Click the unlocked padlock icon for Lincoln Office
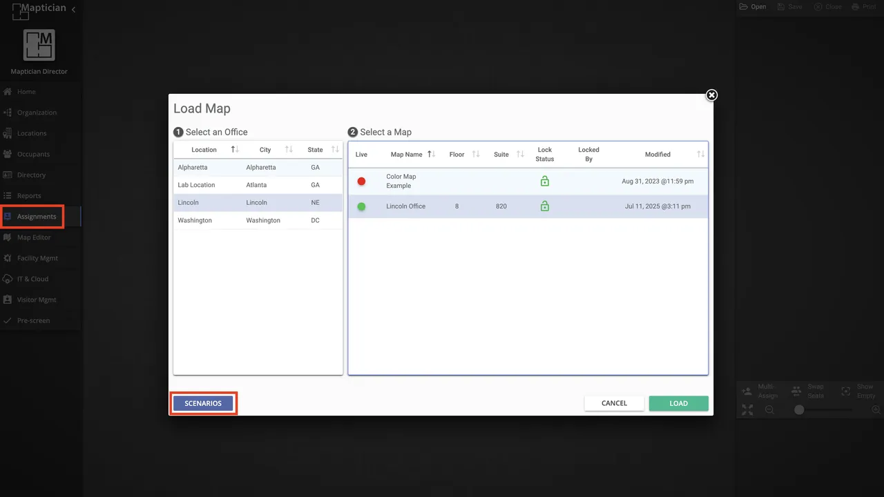Viewport: 884px width, 497px height. pos(545,206)
